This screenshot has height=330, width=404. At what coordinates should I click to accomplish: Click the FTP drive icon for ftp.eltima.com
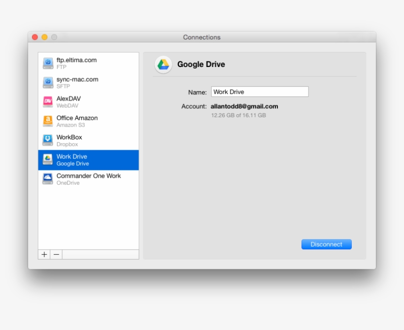tap(47, 63)
